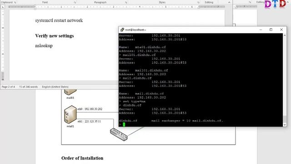Click the 'eth0 : 192.168.30.202' label
The height and width of the screenshot is (164, 291).
coord(90,109)
